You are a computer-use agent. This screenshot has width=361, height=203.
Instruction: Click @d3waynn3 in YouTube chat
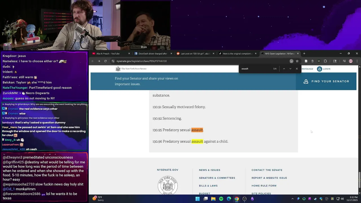12,157
